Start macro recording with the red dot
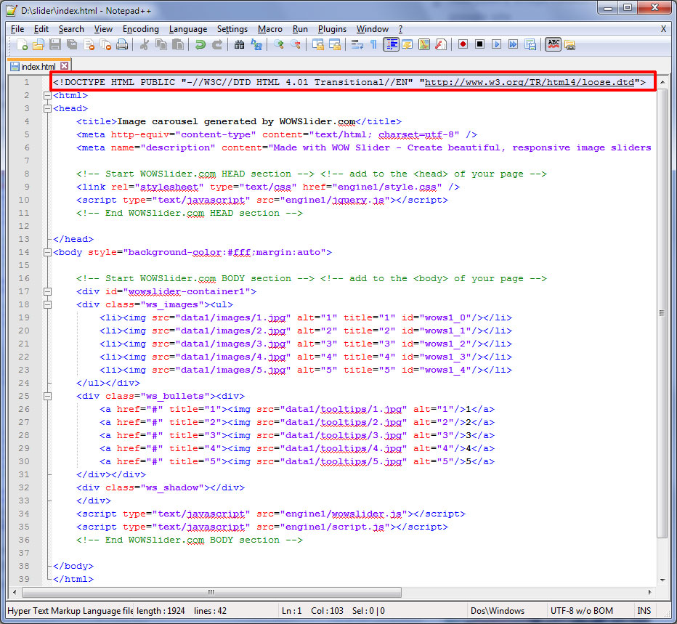This screenshot has height=624, width=677. (x=463, y=44)
